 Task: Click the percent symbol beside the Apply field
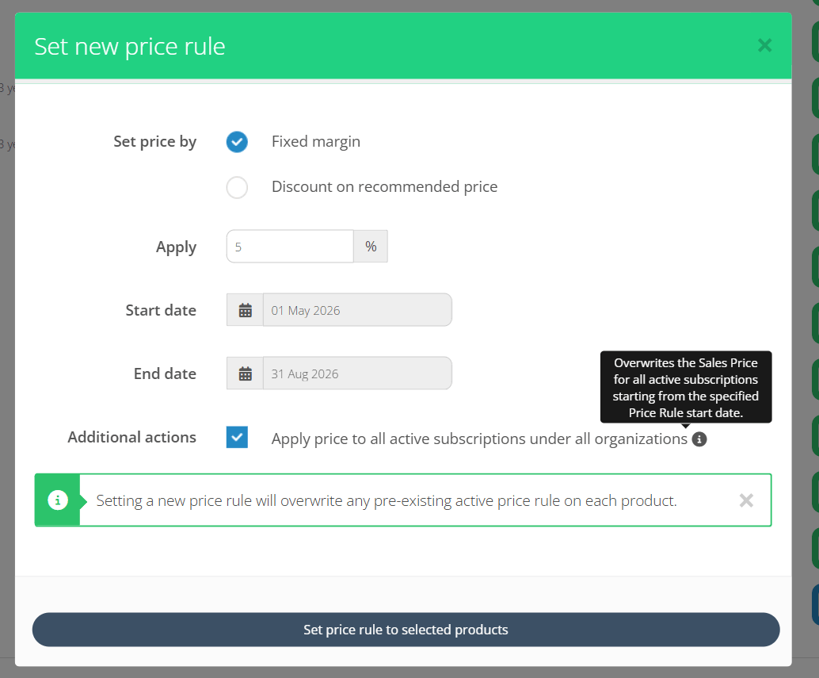(x=370, y=246)
